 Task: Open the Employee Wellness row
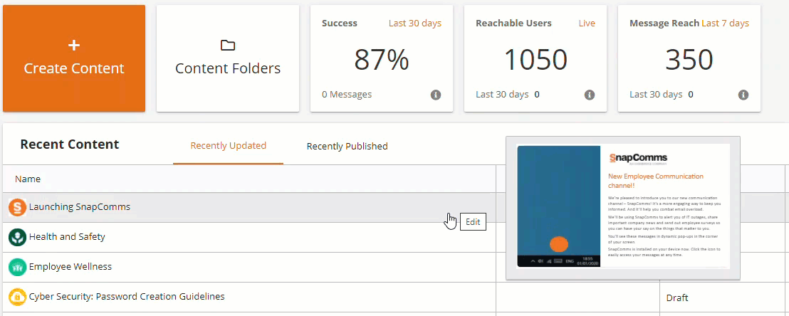pos(249,267)
